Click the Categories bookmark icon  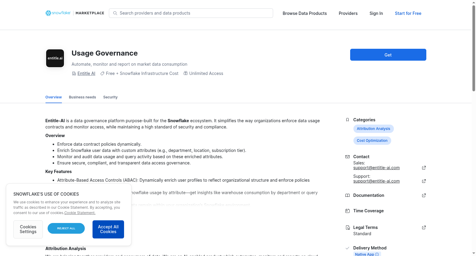[x=347, y=120]
